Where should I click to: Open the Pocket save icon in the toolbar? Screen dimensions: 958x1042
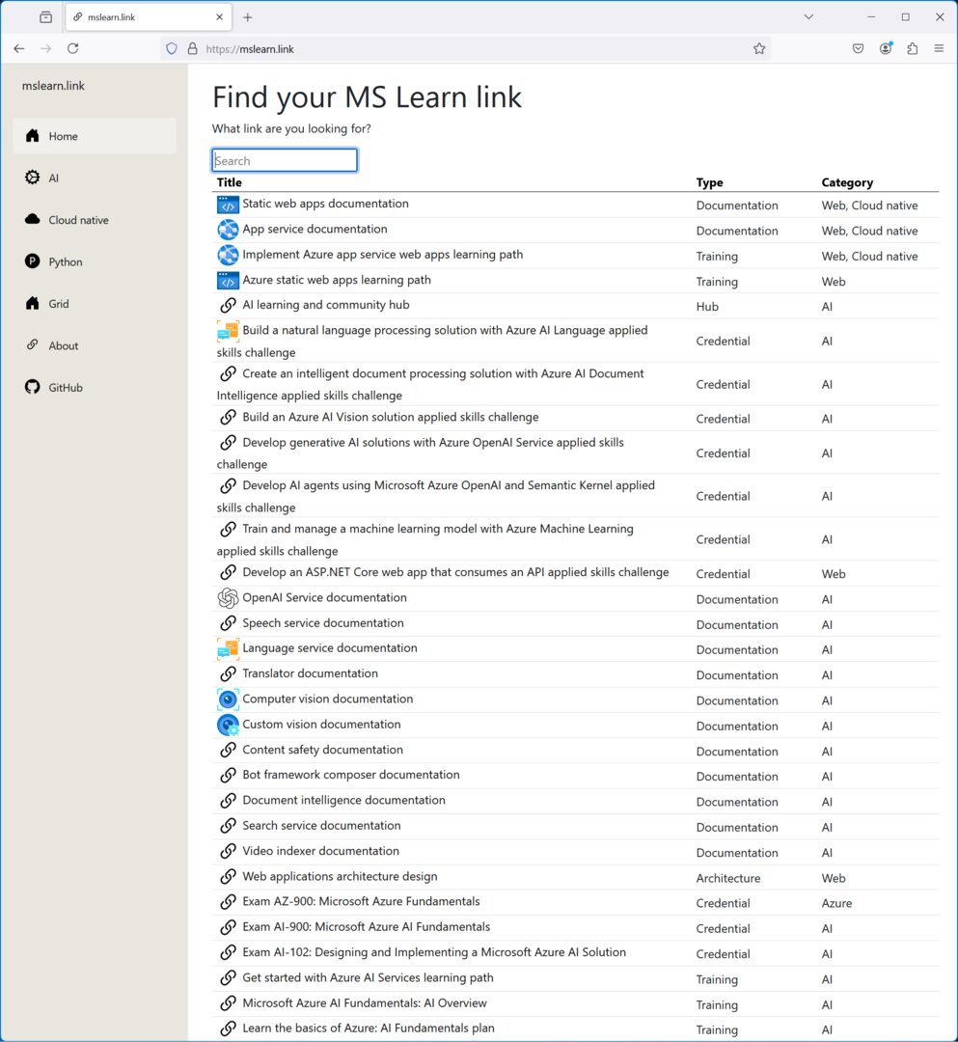[x=859, y=48]
